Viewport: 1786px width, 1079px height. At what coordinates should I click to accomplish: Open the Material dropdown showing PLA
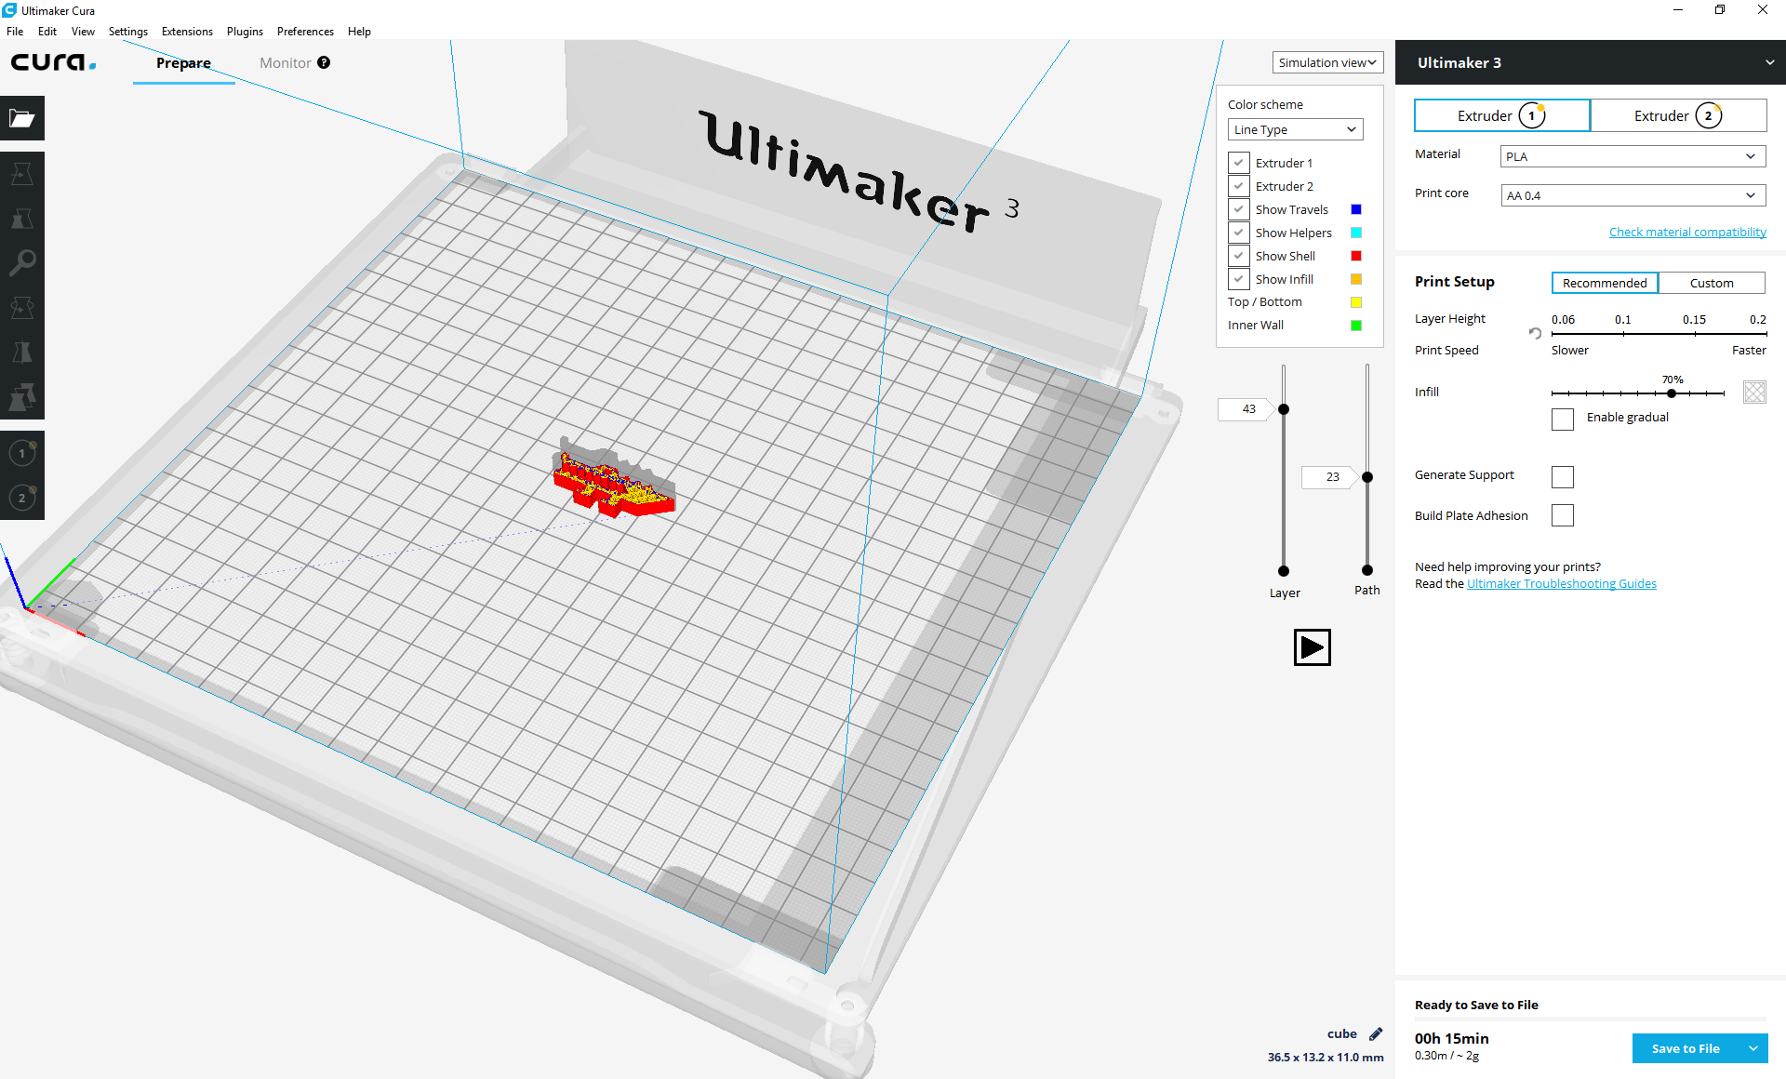(x=1632, y=155)
